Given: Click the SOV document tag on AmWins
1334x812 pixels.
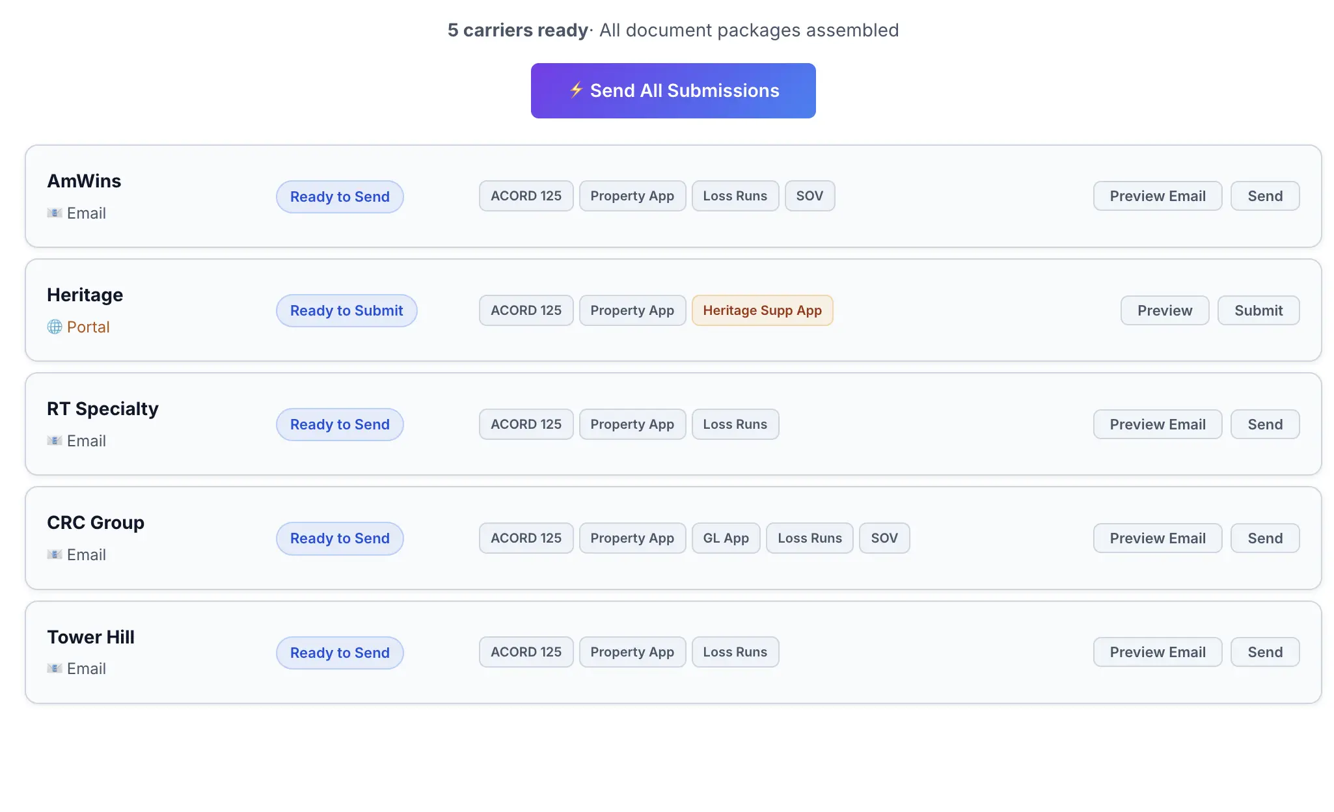Looking at the screenshot, I should 810,196.
